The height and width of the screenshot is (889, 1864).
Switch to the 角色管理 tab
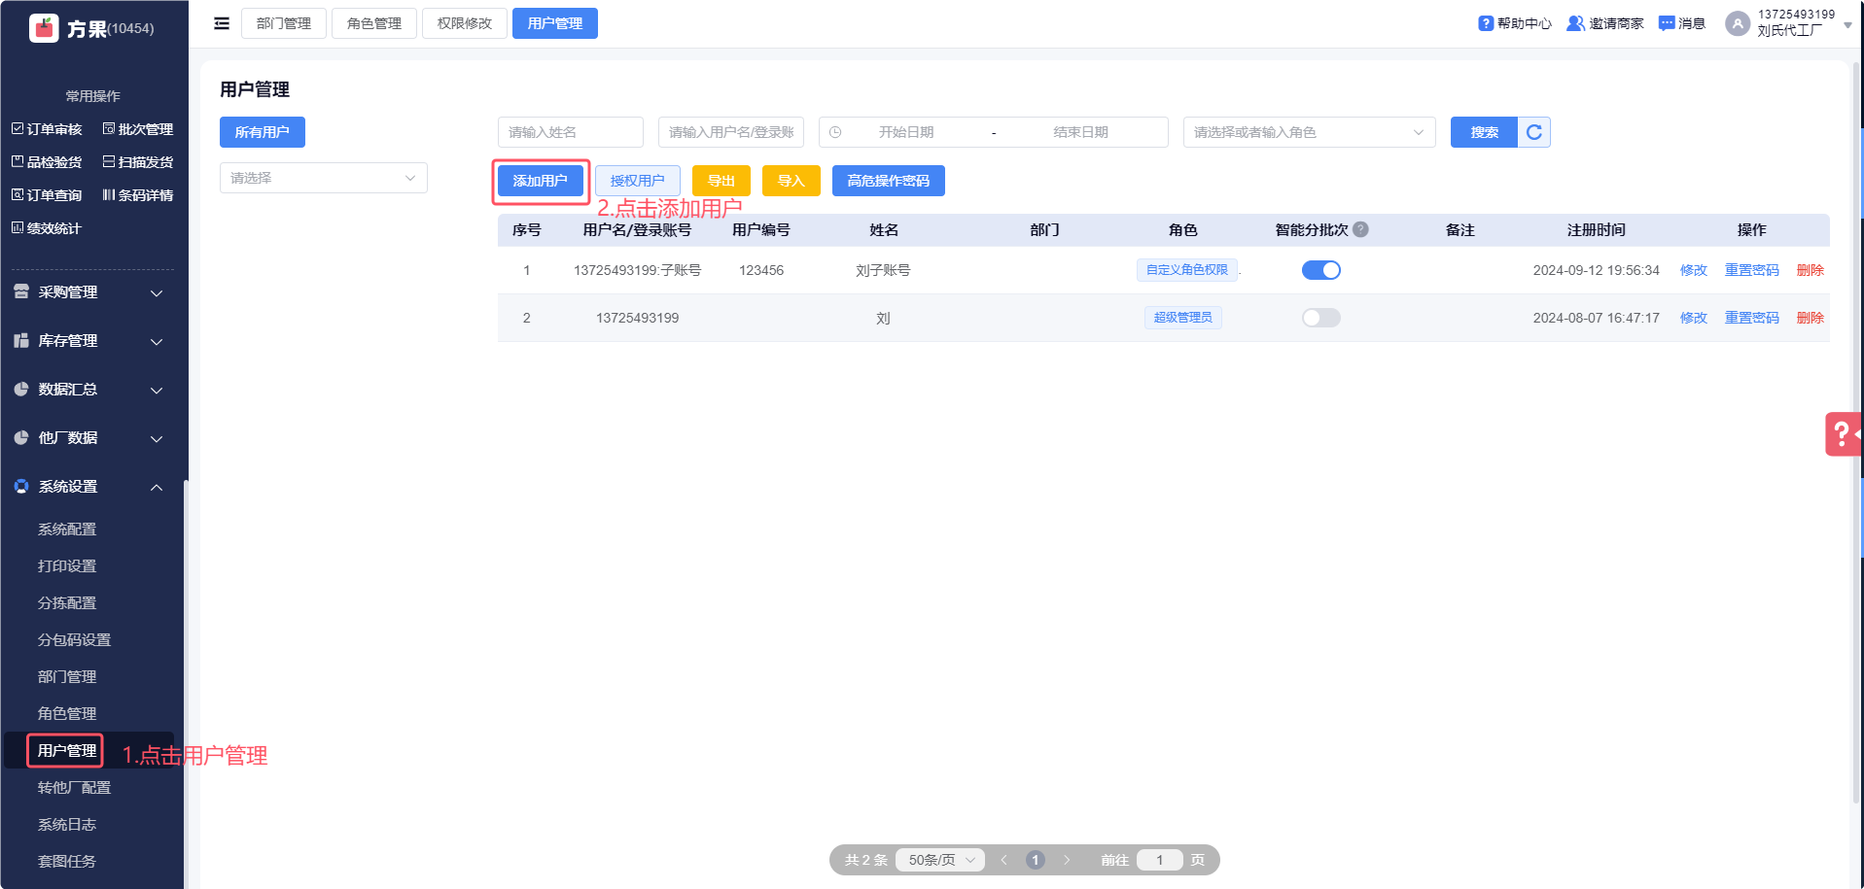click(x=373, y=23)
